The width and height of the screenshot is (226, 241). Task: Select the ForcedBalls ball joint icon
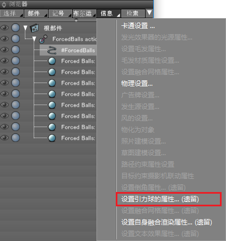44,39
